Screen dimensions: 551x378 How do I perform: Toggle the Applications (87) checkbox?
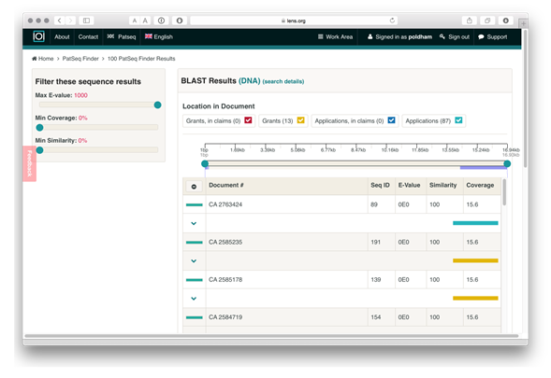tap(458, 120)
